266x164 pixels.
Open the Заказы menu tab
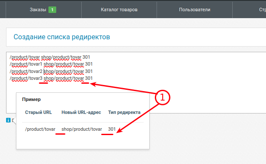[44, 9]
